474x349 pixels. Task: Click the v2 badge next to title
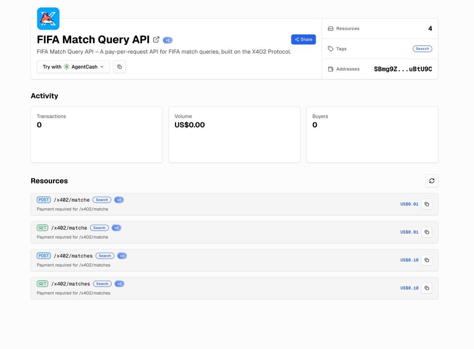pyautogui.click(x=167, y=40)
